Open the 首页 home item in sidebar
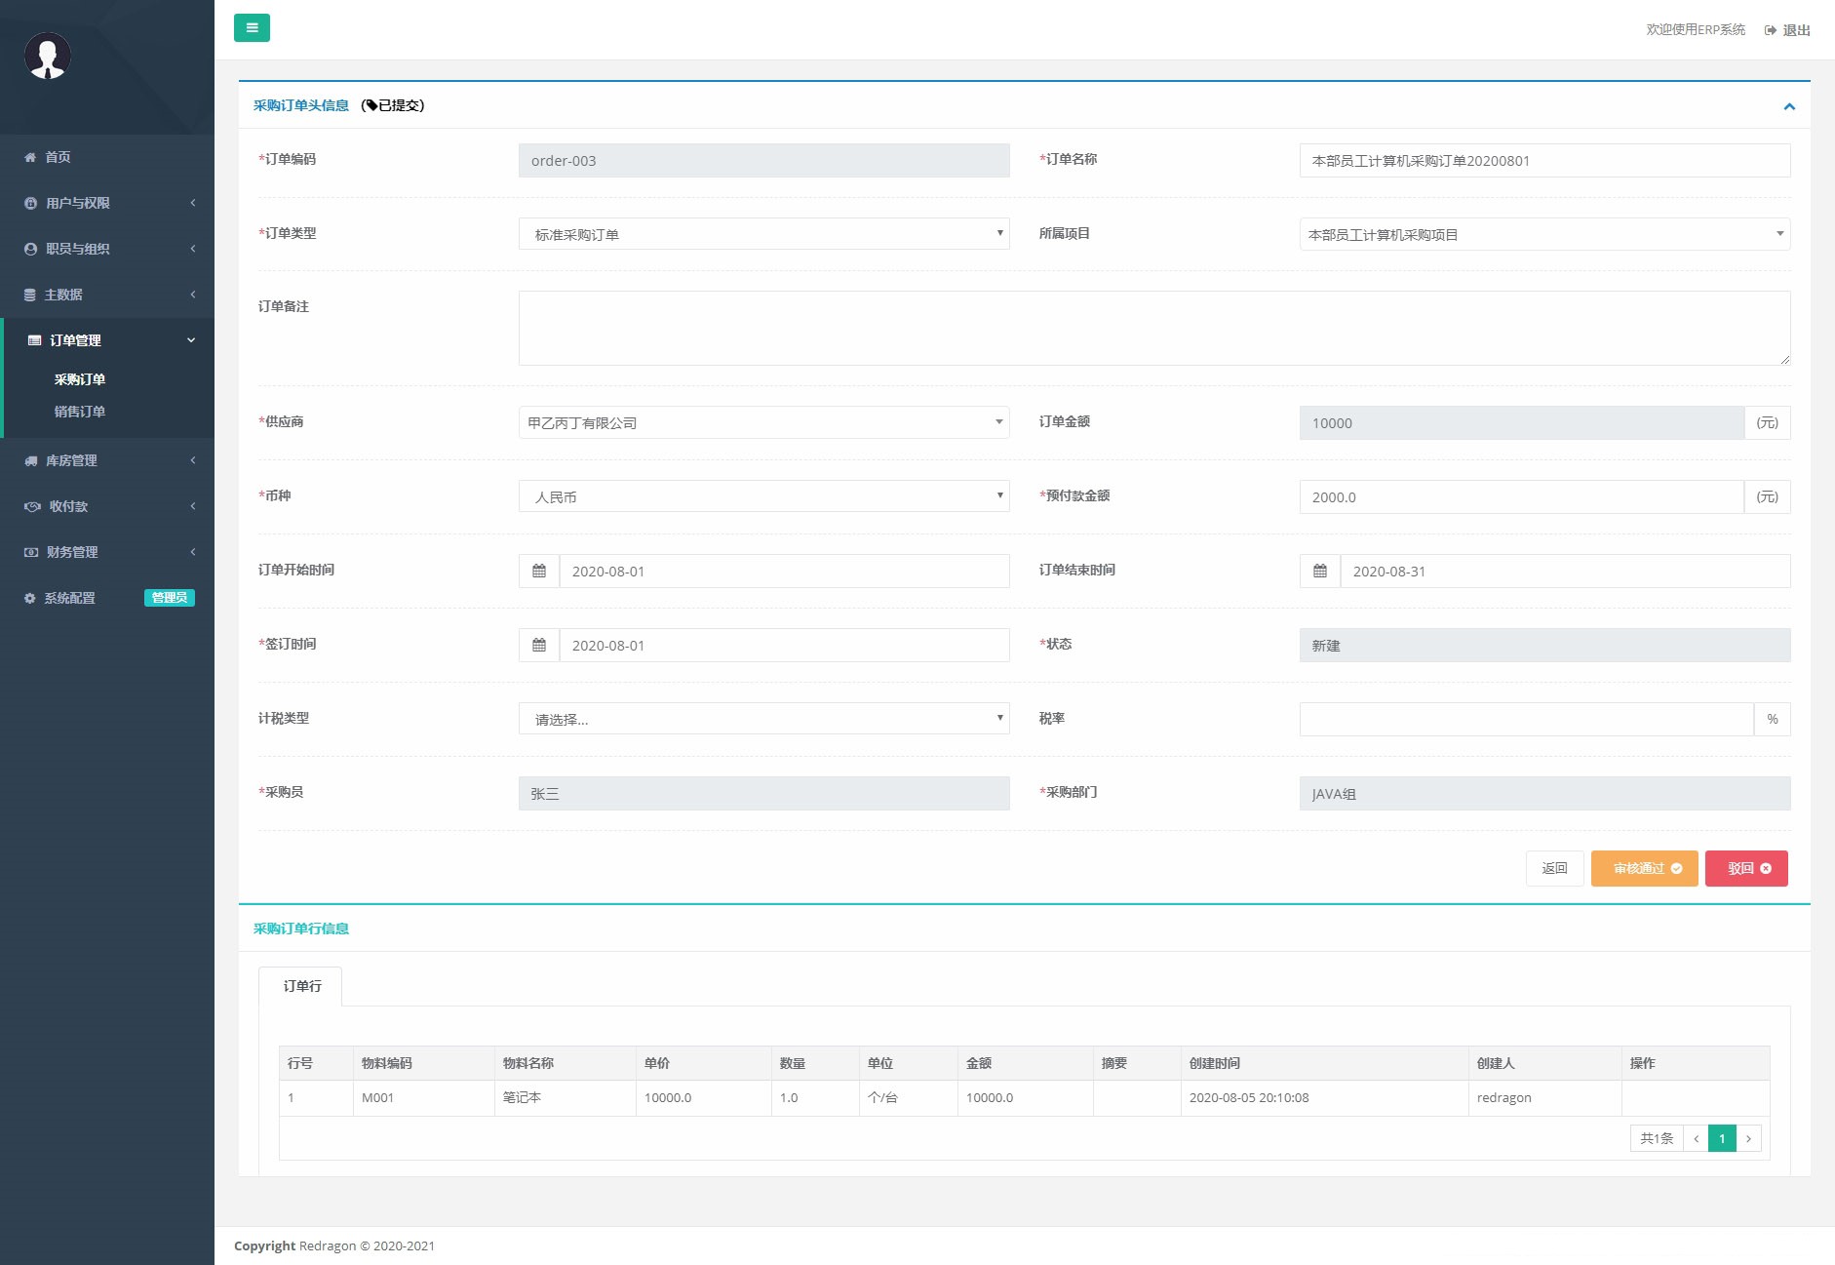Screen dimensions: 1835x1265 tap(58, 157)
